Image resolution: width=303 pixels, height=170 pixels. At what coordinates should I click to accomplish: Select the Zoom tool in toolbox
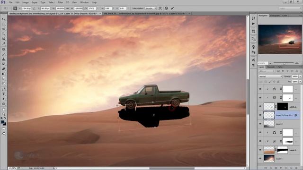[3, 114]
